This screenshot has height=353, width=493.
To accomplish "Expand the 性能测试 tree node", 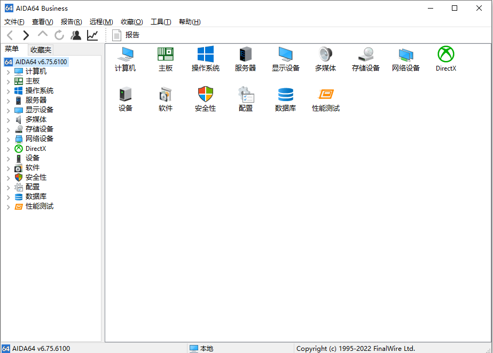I will [x=9, y=206].
